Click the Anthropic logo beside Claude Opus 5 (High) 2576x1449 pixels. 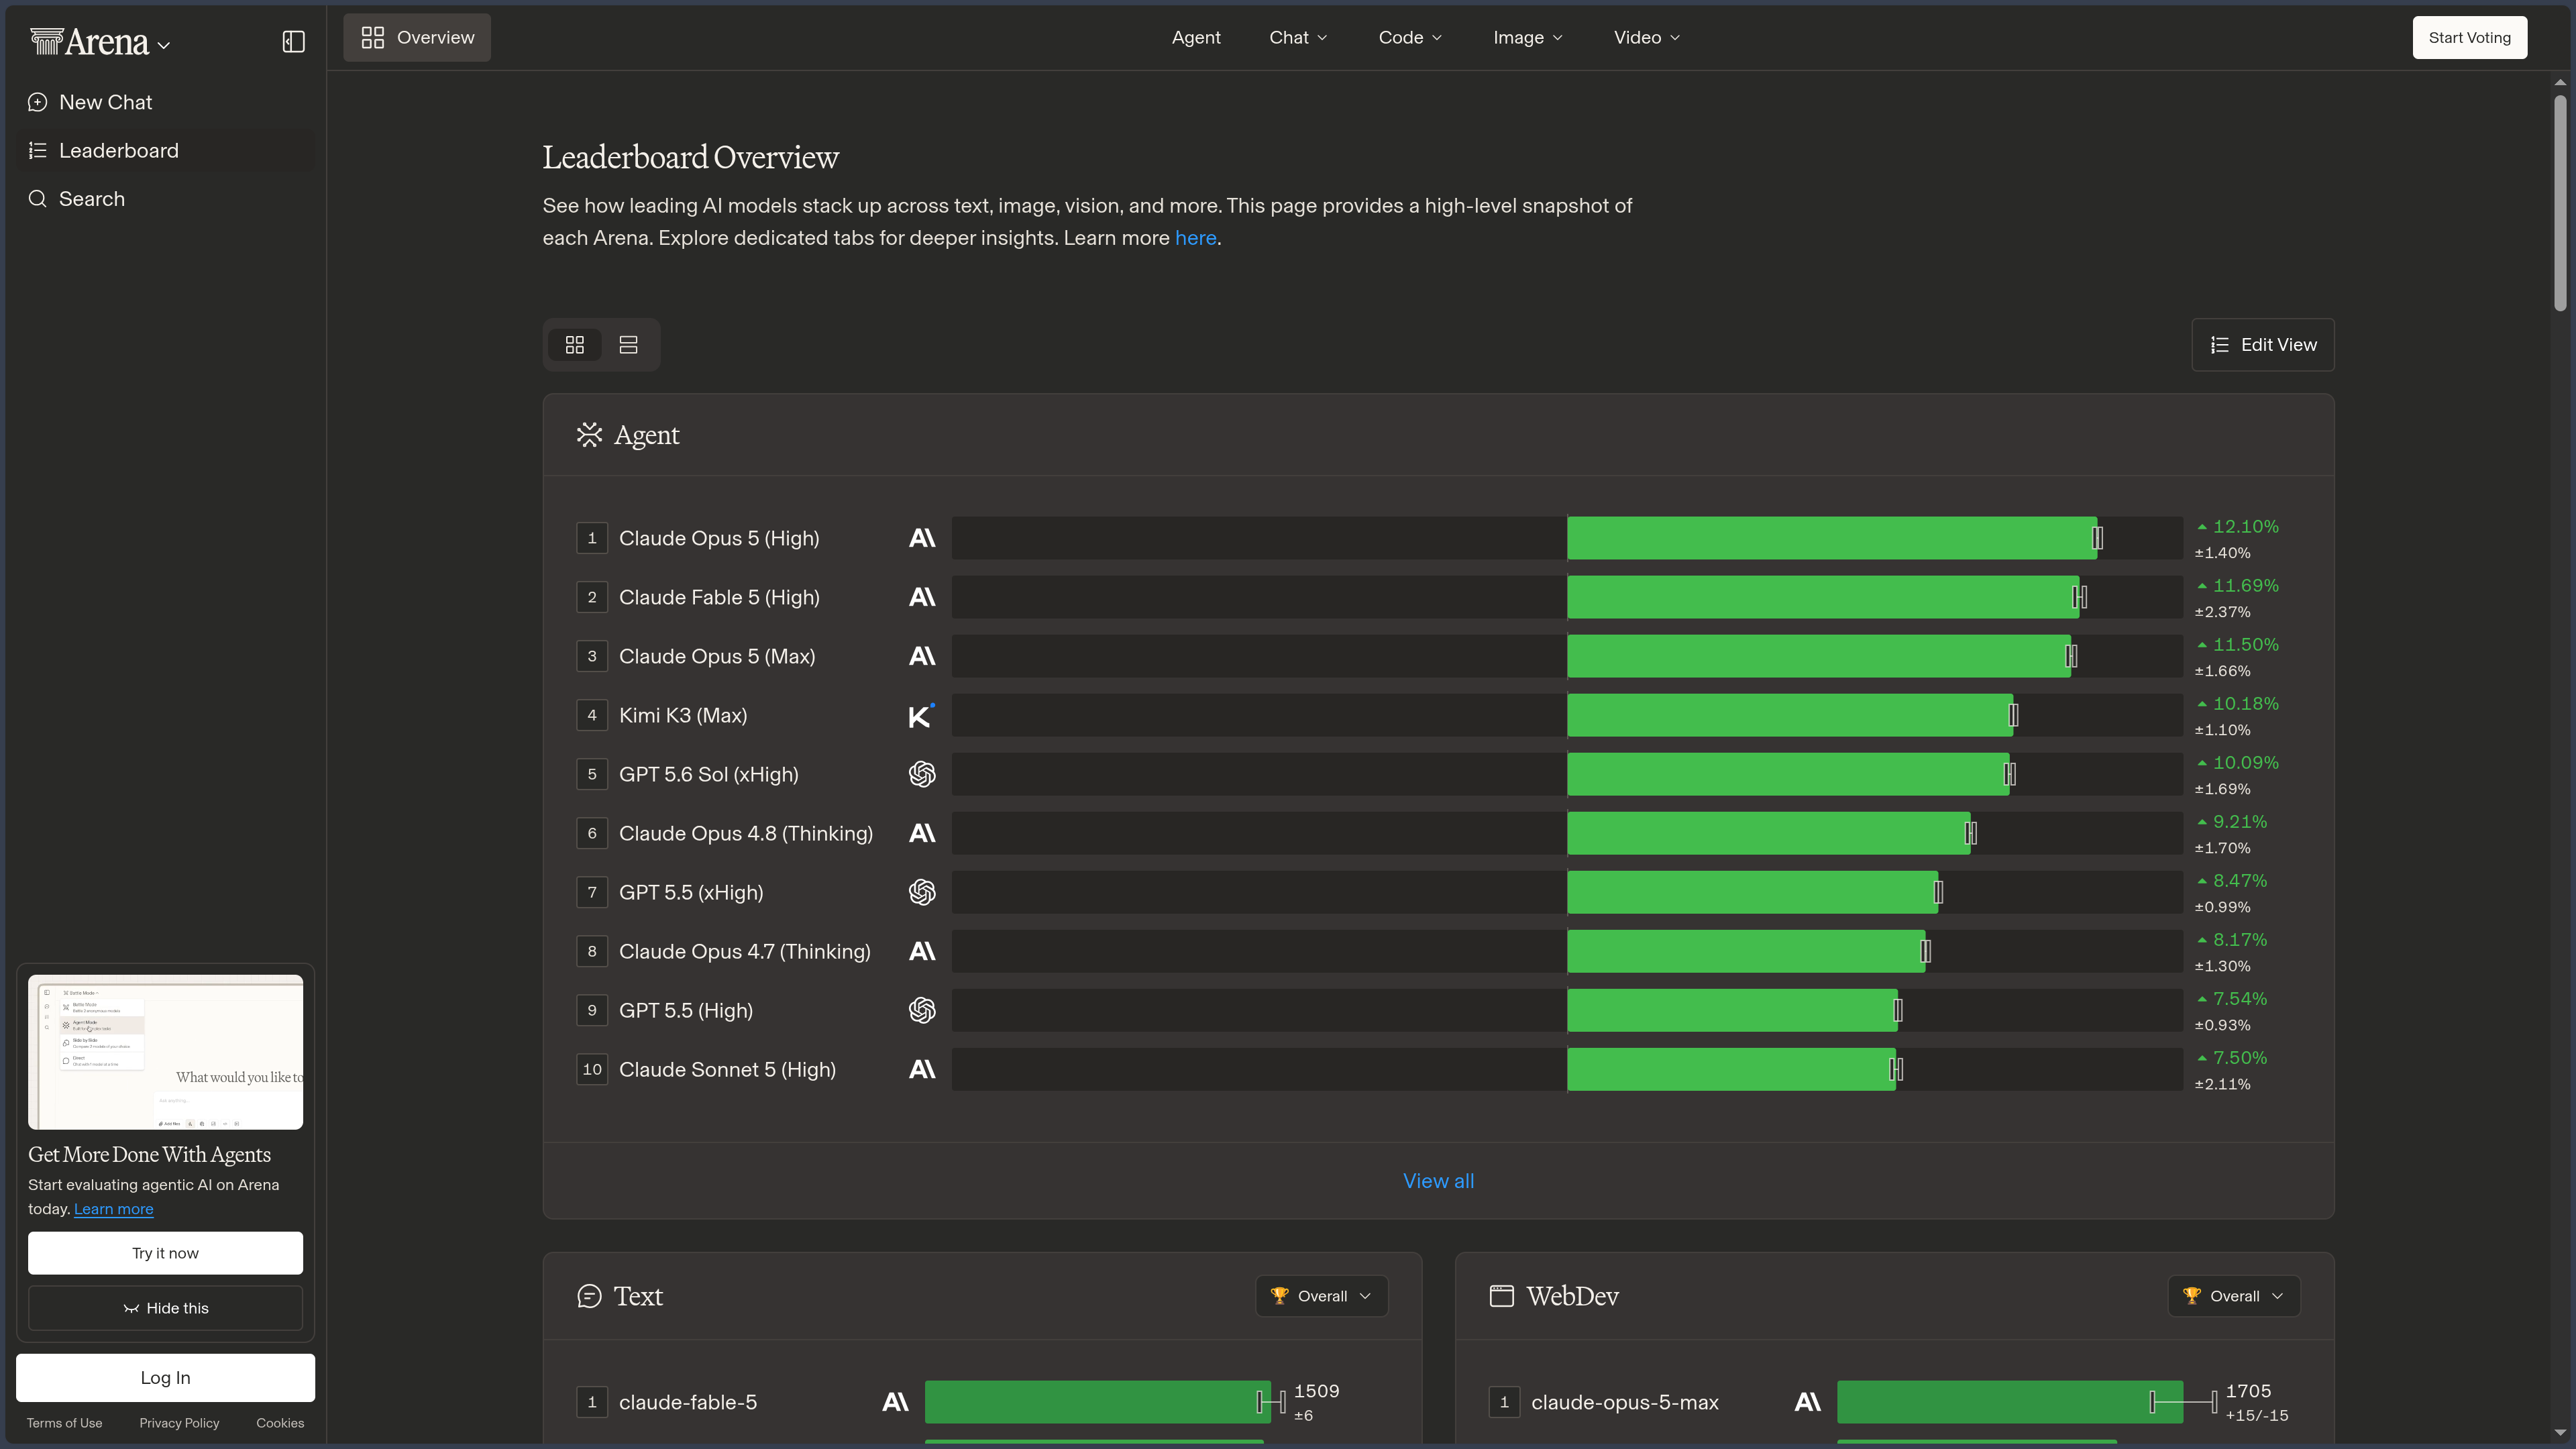coord(922,538)
